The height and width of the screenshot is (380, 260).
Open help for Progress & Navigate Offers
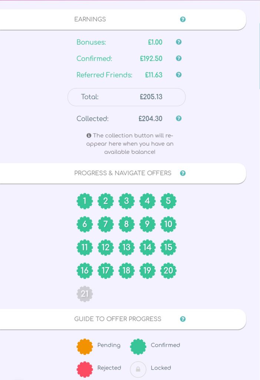click(x=183, y=173)
